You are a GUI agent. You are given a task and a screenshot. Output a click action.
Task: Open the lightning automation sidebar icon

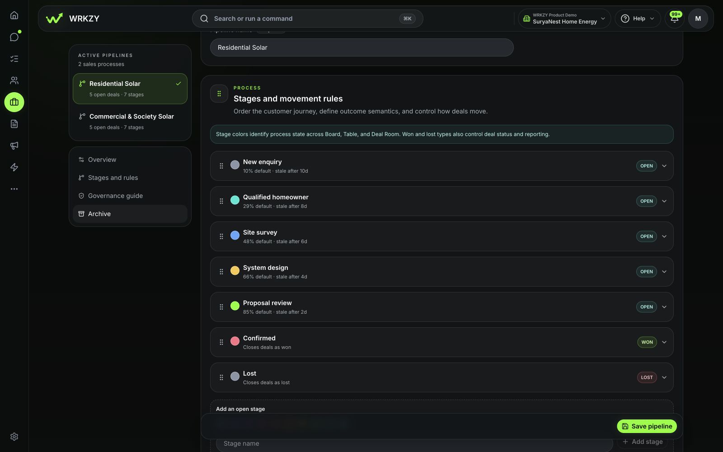point(14,167)
